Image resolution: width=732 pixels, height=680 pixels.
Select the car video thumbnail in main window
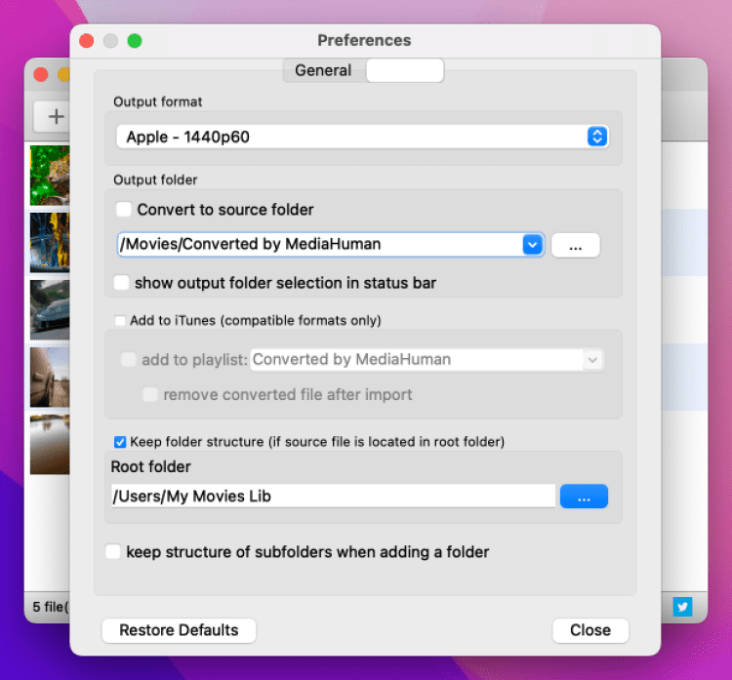[x=50, y=310]
